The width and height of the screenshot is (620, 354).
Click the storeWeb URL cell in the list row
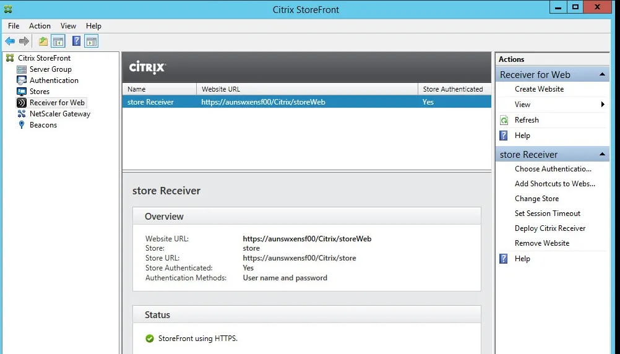pyautogui.click(x=264, y=102)
